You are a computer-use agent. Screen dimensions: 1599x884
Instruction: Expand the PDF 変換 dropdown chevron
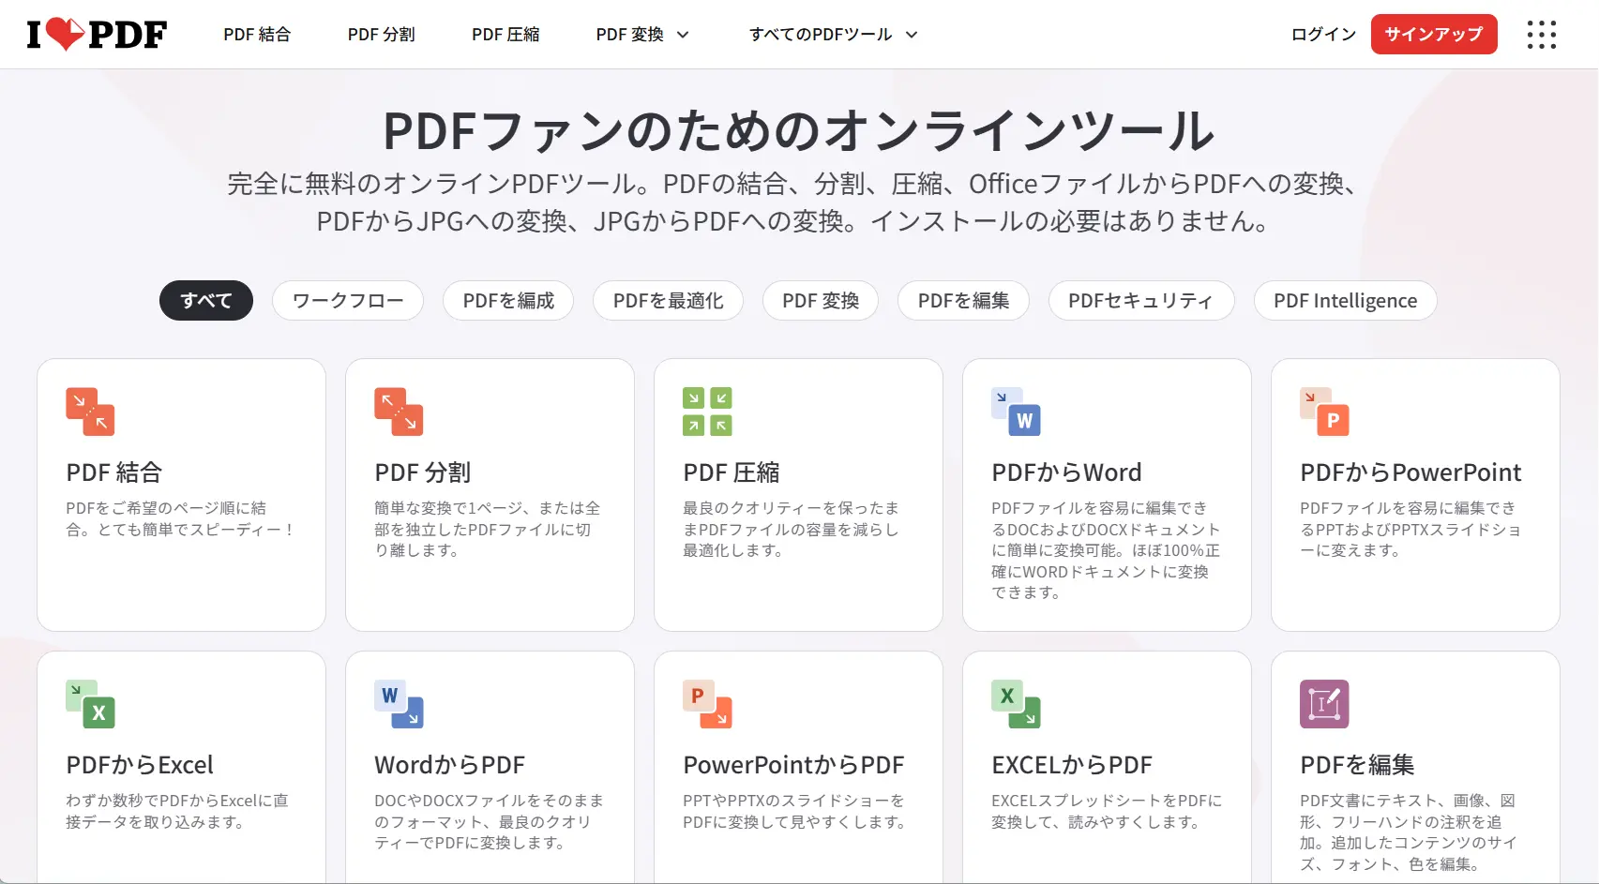coord(683,35)
